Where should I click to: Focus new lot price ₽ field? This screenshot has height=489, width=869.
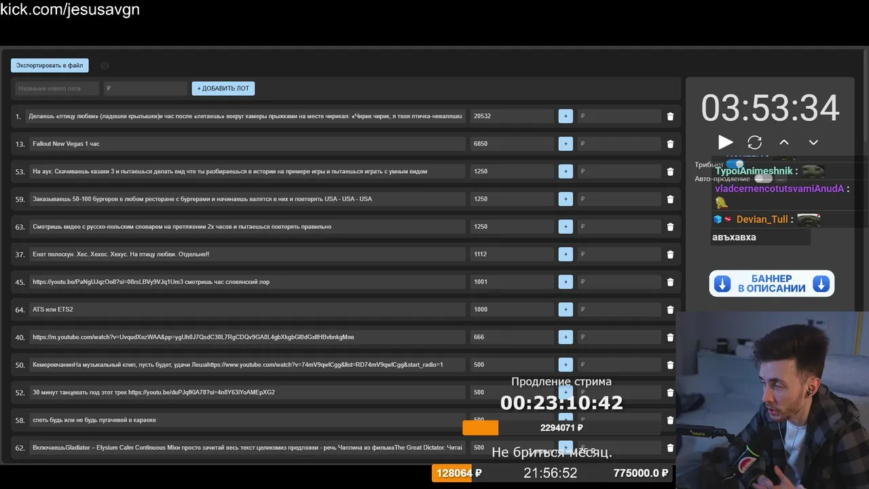(x=145, y=88)
